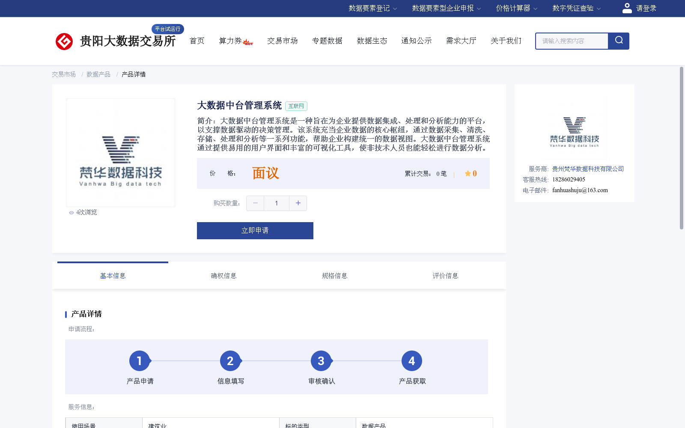Screen dimensions: 685x428
Task: Click 数据产品 breadcrumb link
Action: click(98, 74)
